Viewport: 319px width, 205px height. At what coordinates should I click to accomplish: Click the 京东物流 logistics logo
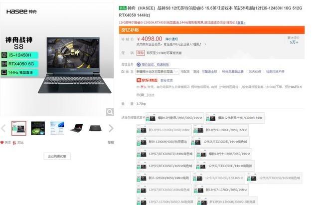[x=147, y=80]
